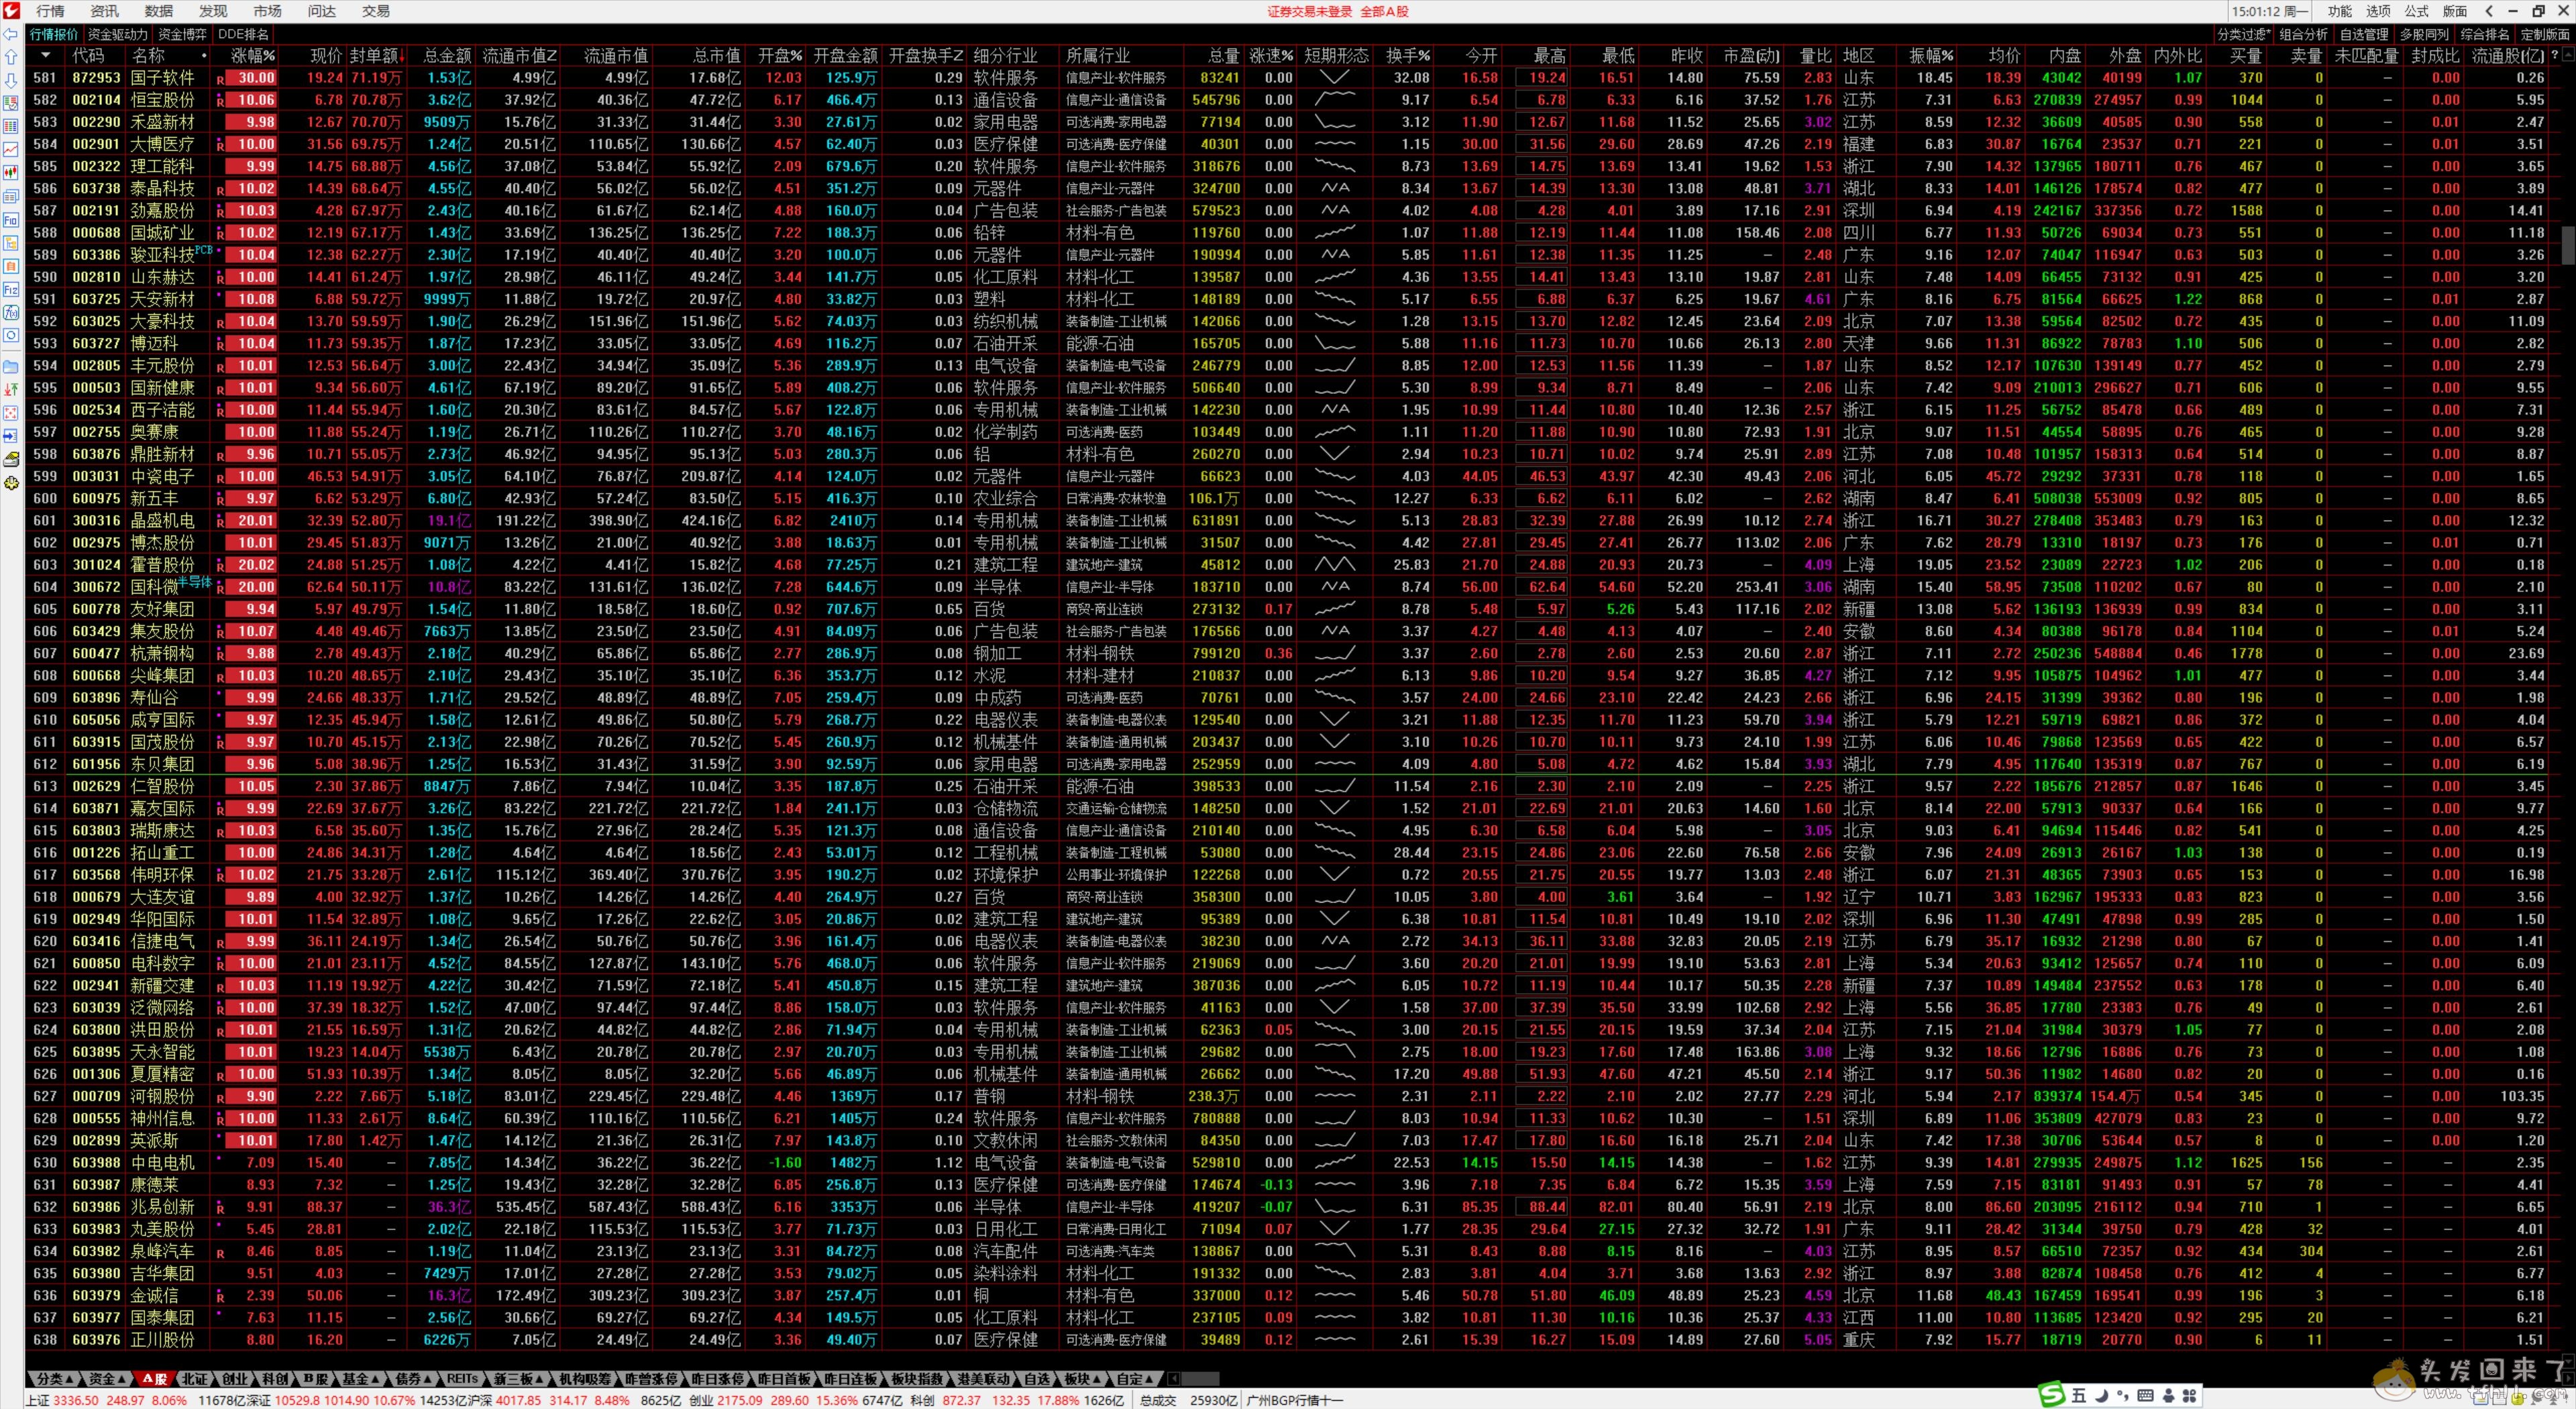2576x1409 pixels.
Task: Switch to the 创业 bottom tab
Action: 235,1378
